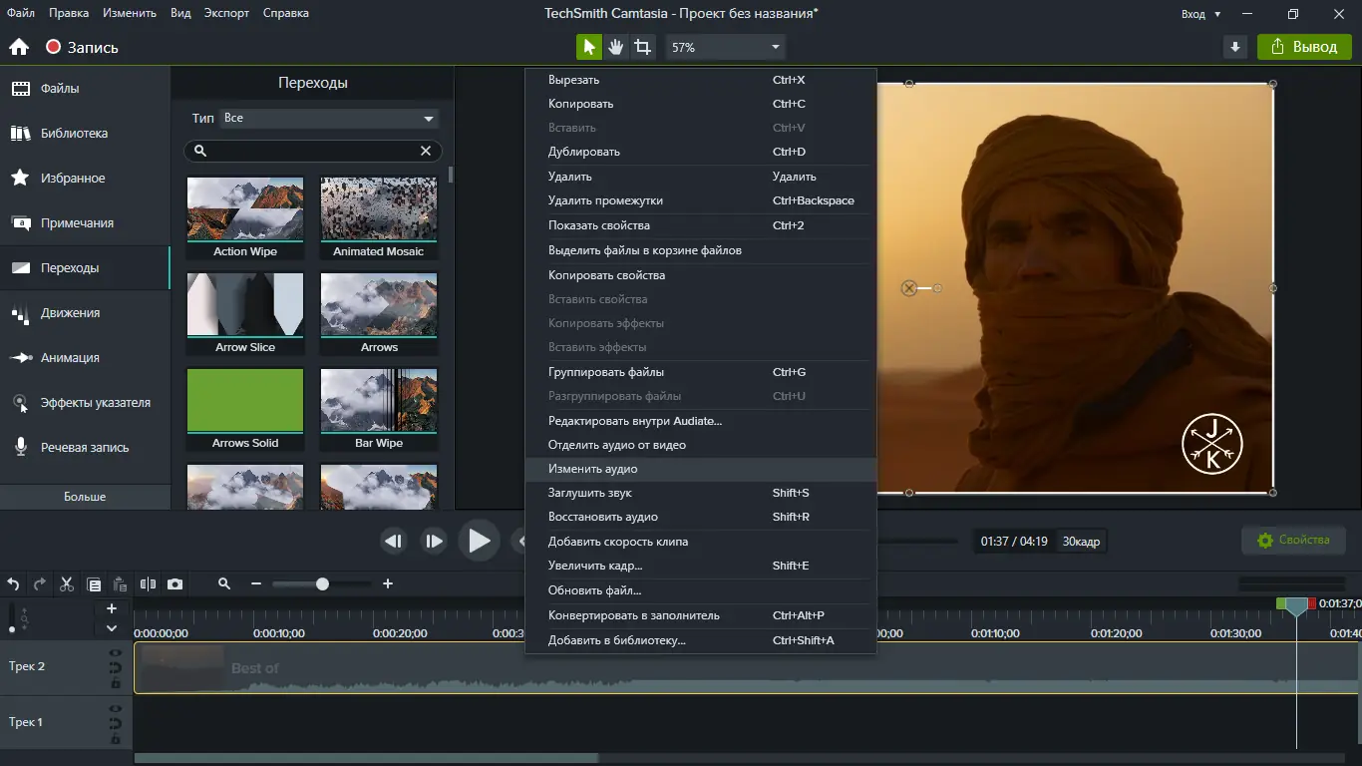
Task: Select the Pan hand tool
Action: [x=616, y=47]
